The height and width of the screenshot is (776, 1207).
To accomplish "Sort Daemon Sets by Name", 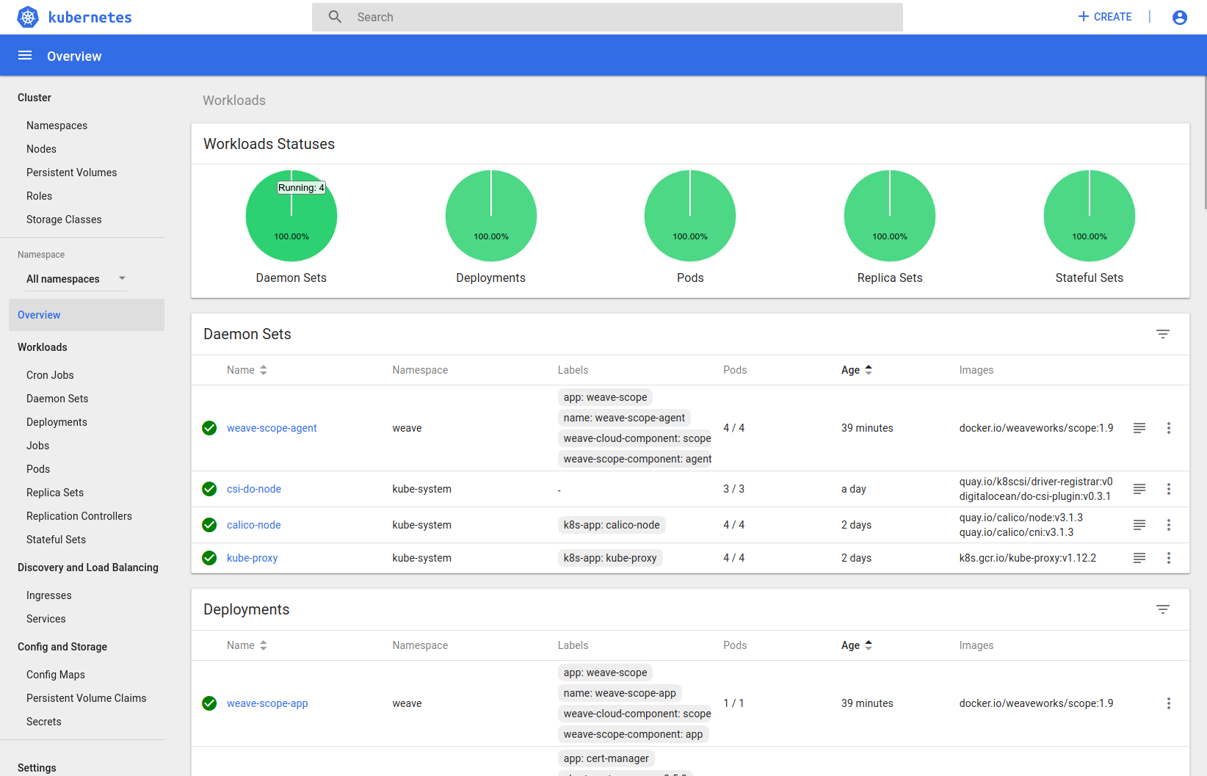I will 247,370.
